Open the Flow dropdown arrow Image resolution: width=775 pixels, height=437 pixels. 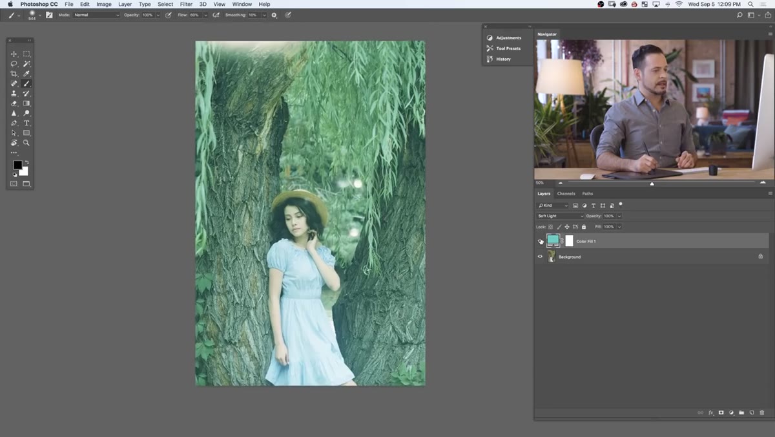point(205,15)
